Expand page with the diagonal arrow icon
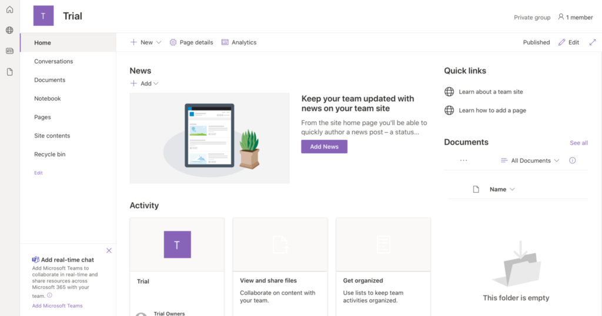 coord(593,42)
